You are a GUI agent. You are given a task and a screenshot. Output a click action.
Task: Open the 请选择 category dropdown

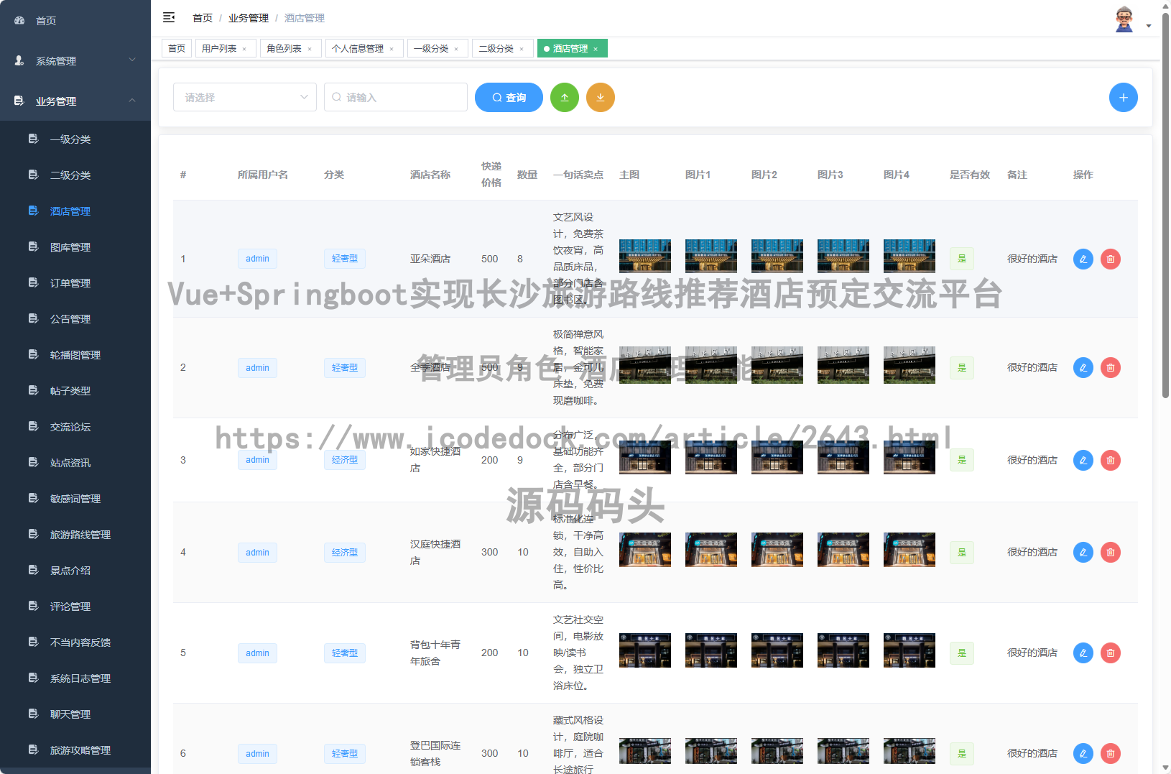pyautogui.click(x=244, y=98)
